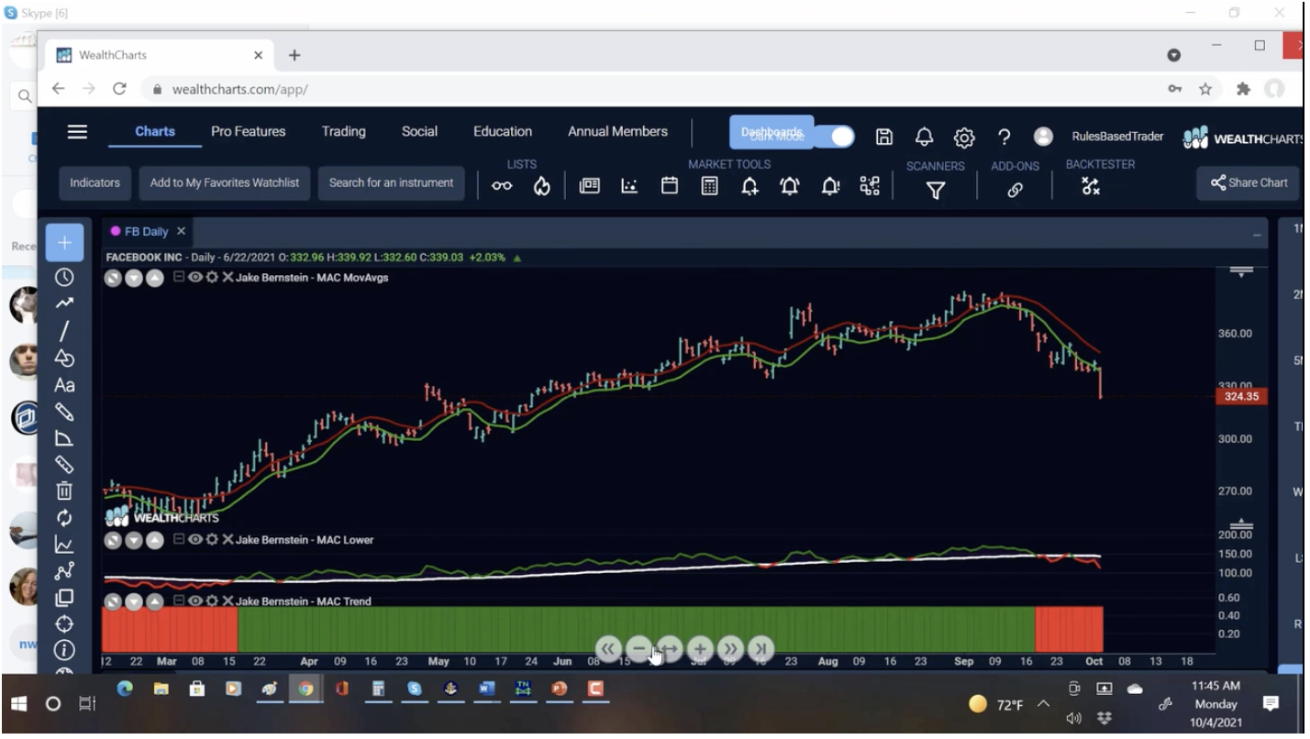Remove the MAC MovAvgs indicator with X
Viewport: 1310px width, 739px height.
[228, 277]
